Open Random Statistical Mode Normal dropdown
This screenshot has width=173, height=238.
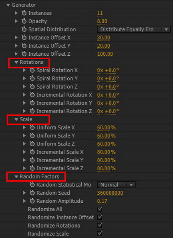(116, 185)
